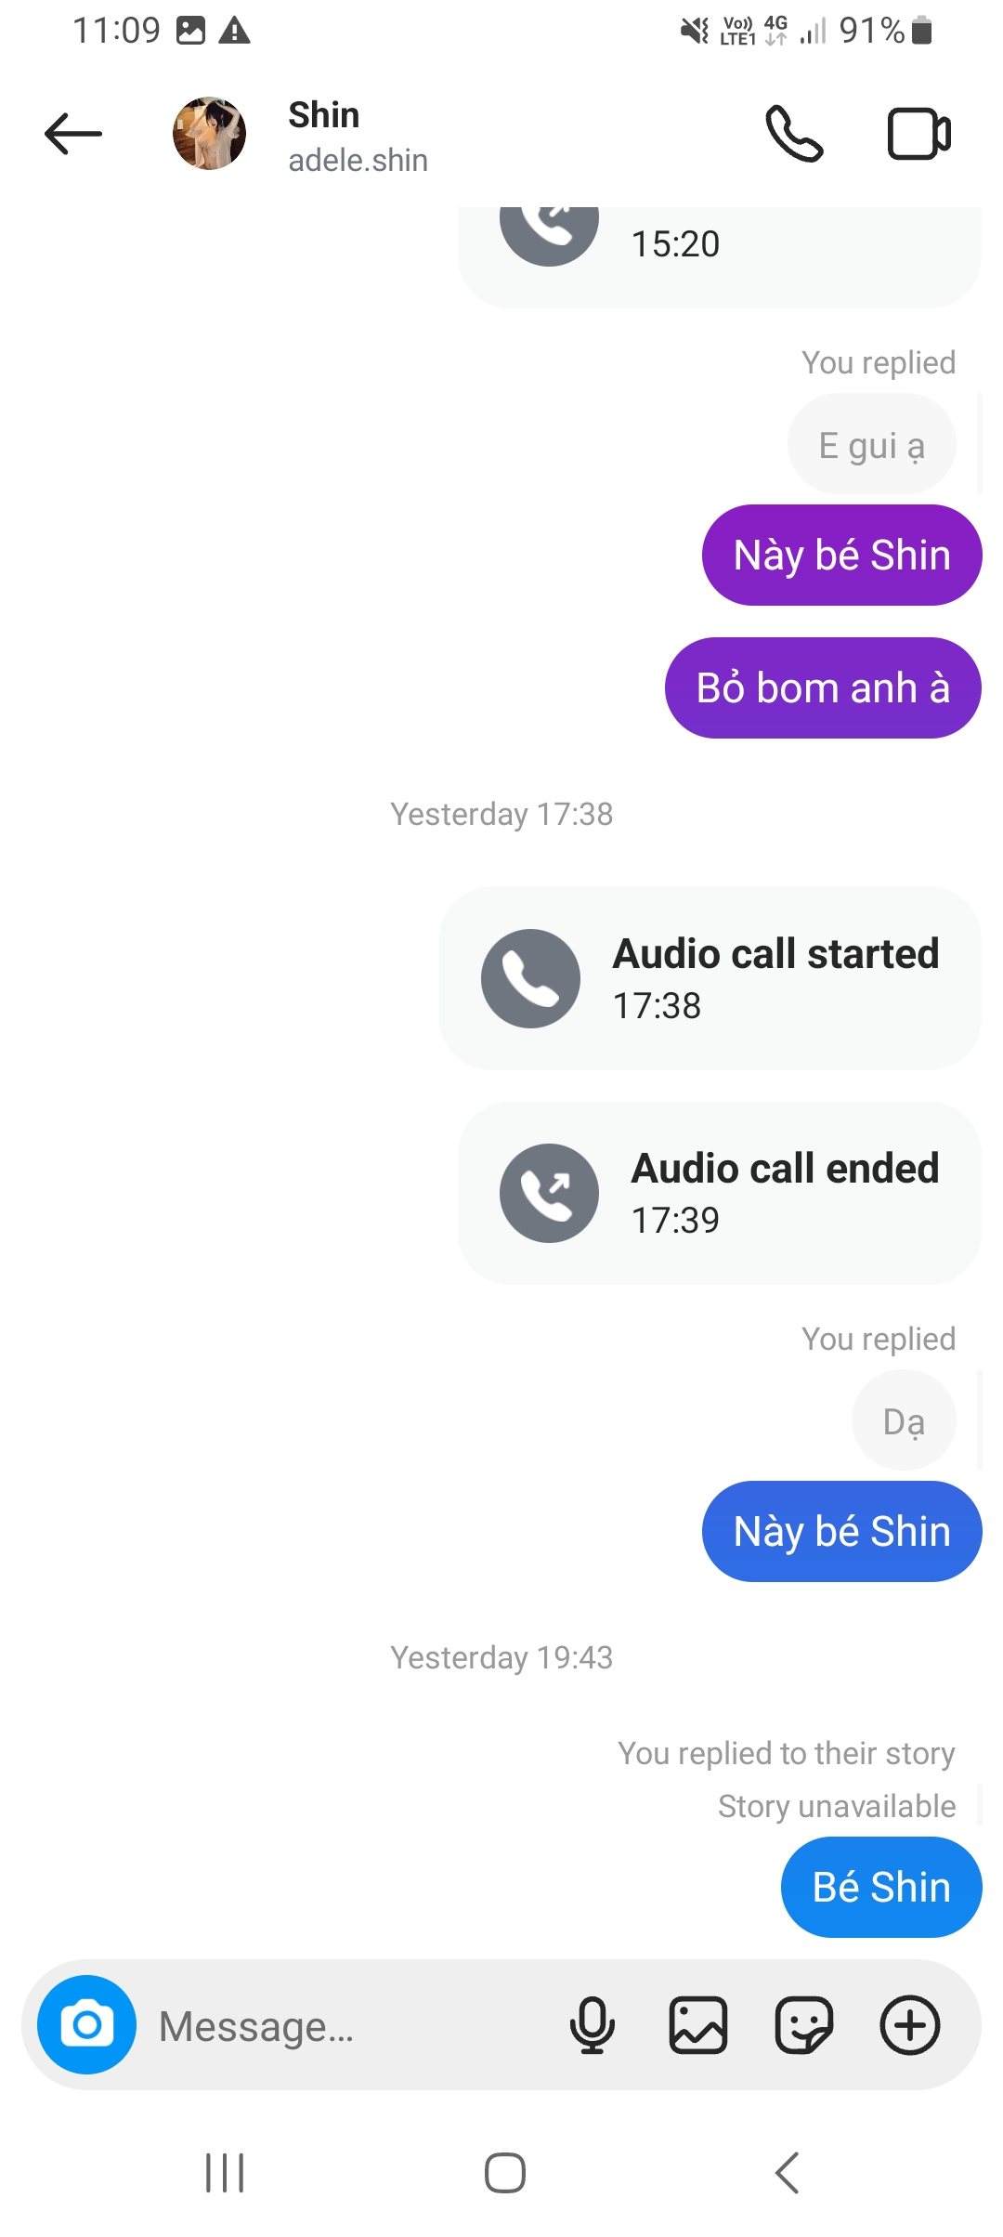
Task: Tap the microphone to record voice message
Action: tap(593, 2025)
